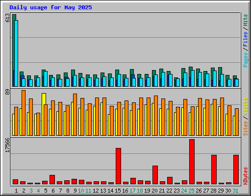251x196 pixels.
Task: Click the 'Daily usage for May 2025' title
Action: pyautogui.click(x=50, y=7)
